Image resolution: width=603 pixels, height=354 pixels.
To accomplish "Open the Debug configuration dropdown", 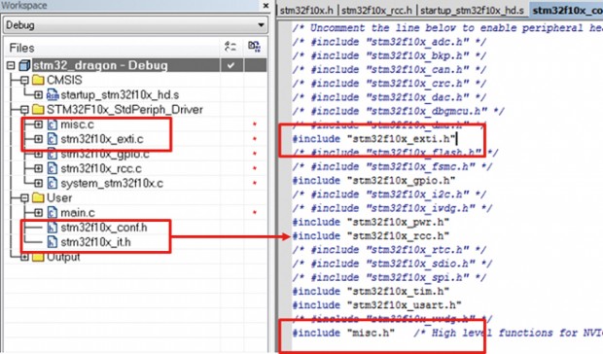I will click(x=135, y=25).
